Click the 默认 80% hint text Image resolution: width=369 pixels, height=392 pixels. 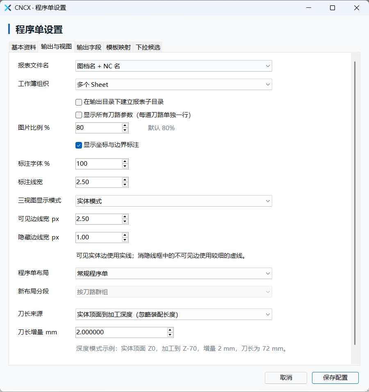[x=161, y=128]
